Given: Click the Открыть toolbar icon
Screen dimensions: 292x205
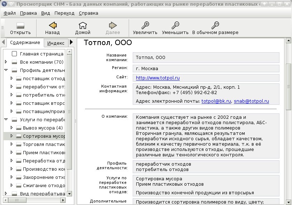Looking at the screenshot, I should coord(20,25).
